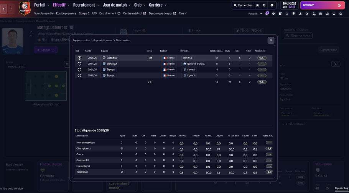The image size is (349, 193).
Task: Click the trophy shortcut icon
Action: (x=293, y=14)
